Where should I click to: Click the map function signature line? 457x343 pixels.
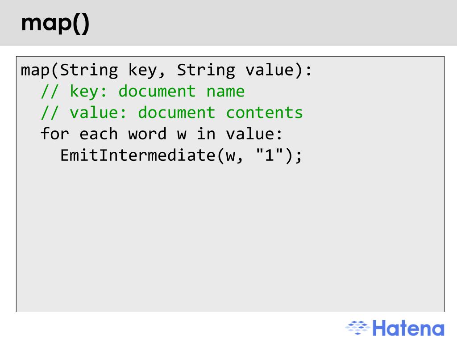click(x=166, y=70)
